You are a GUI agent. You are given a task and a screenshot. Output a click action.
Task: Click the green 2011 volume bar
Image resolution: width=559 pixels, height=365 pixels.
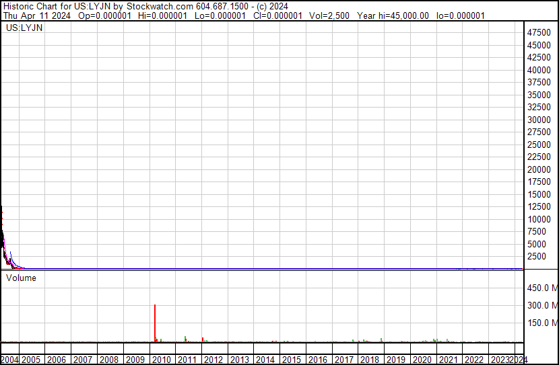click(x=185, y=339)
